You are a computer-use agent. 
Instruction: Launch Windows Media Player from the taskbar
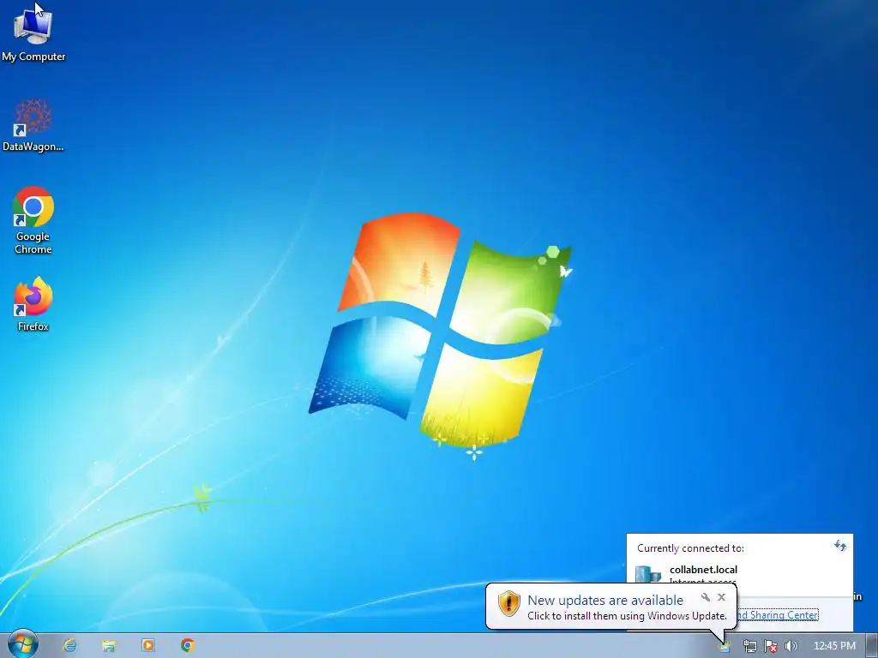pos(147,645)
